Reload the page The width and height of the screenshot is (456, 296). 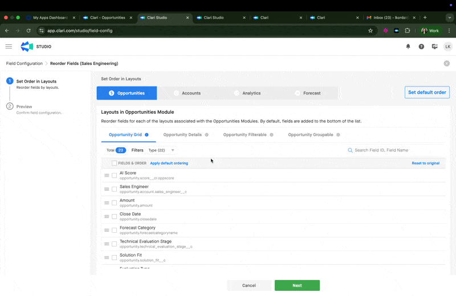(28, 31)
